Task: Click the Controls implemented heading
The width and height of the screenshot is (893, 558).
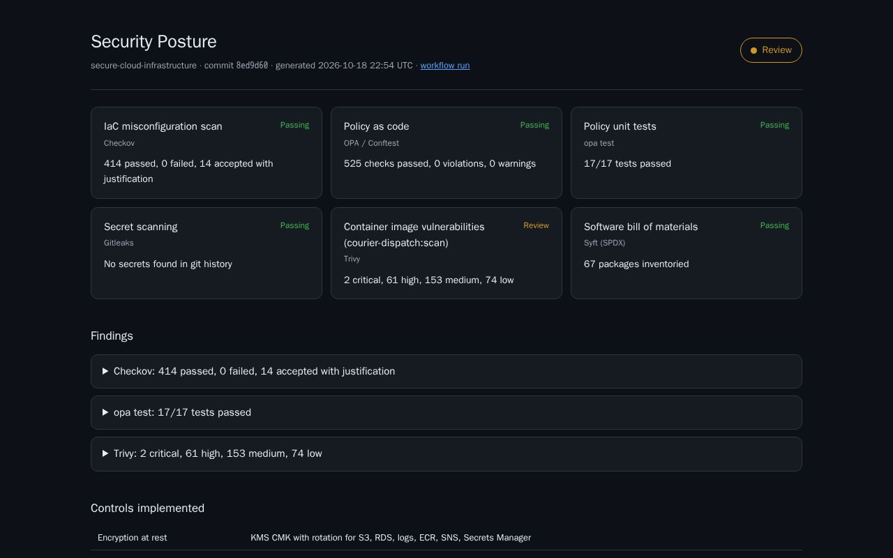Action: tap(147, 508)
